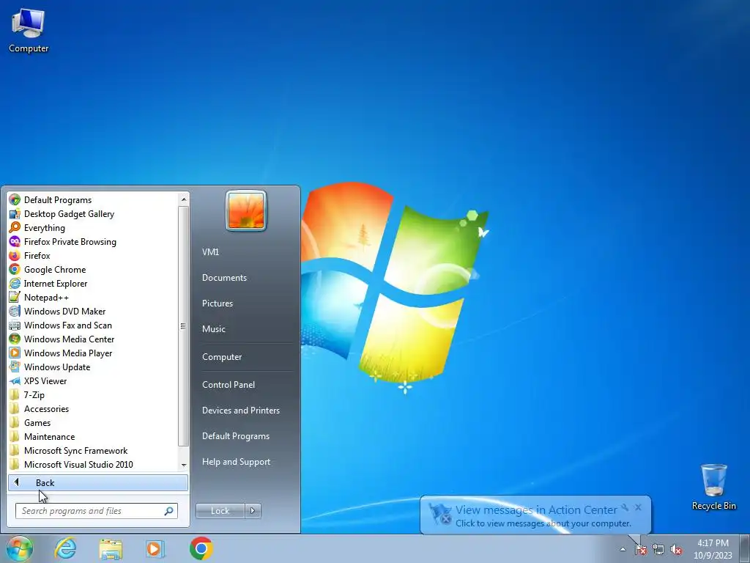Image resolution: width=750 pixels, height=563 pixels.
Task: Go Back to the pinned programs view
Action: 98,482
